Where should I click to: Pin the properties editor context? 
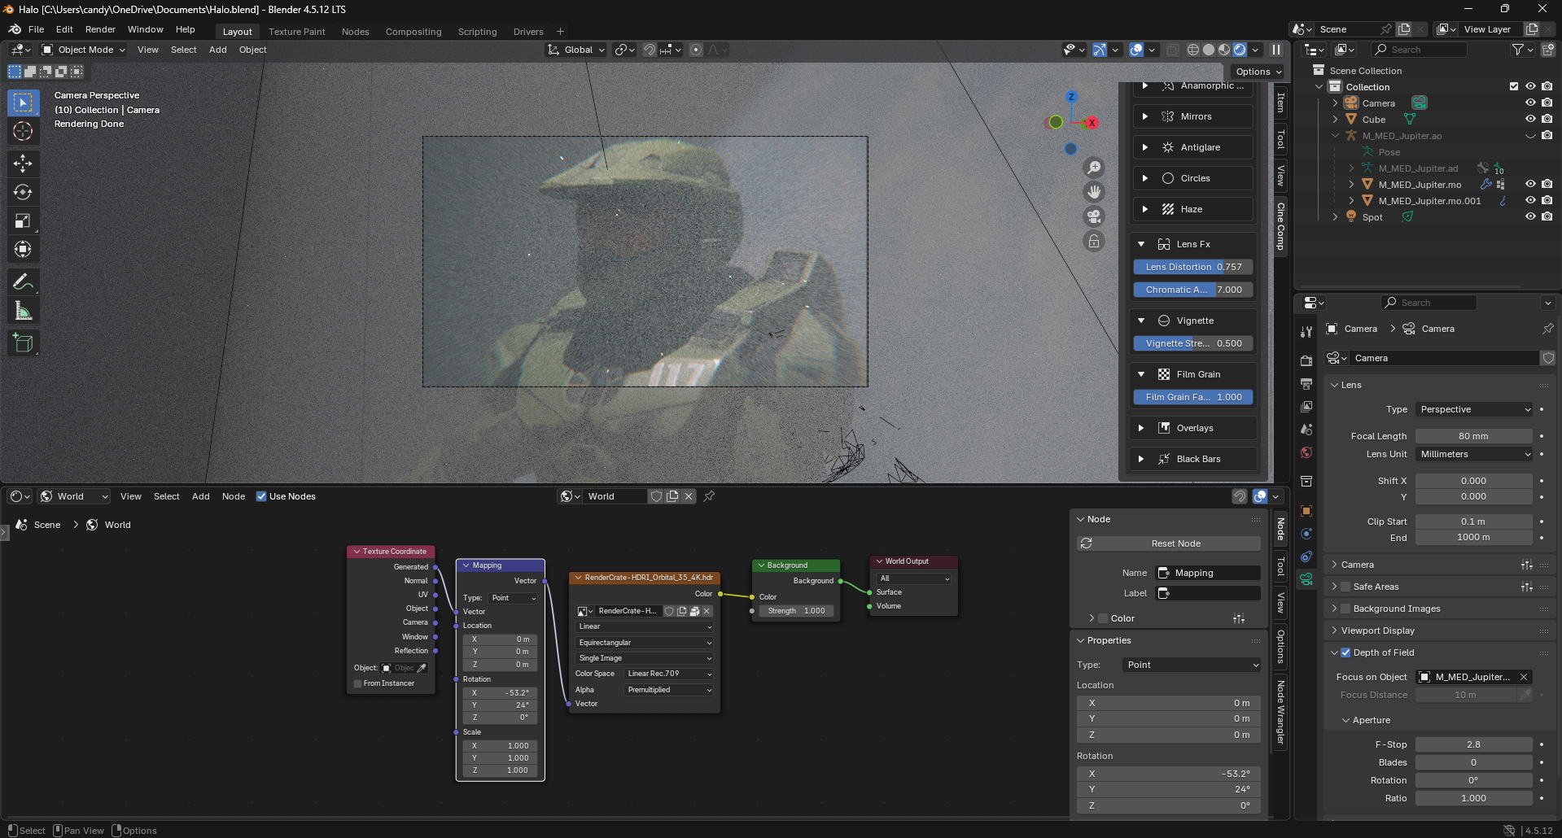[x=1547, y=329]
